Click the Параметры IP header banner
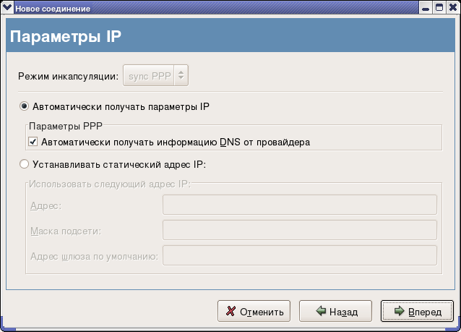 pyautogui.click(x=231, y=35)
